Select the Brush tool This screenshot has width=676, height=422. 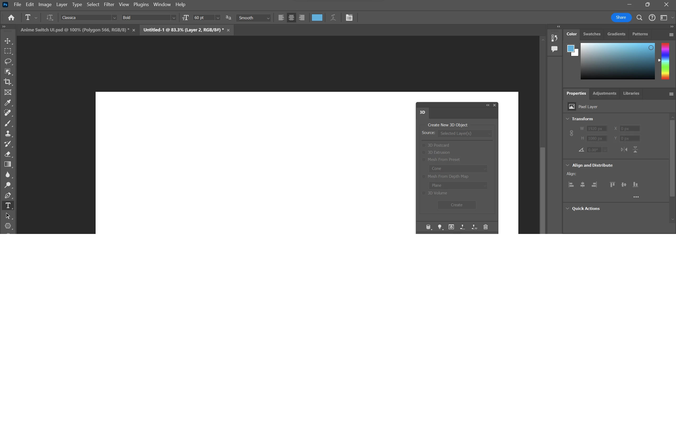(8, 123)
